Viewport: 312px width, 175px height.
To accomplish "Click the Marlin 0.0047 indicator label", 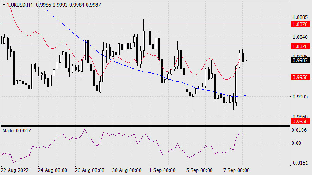I will click(17, 131).
